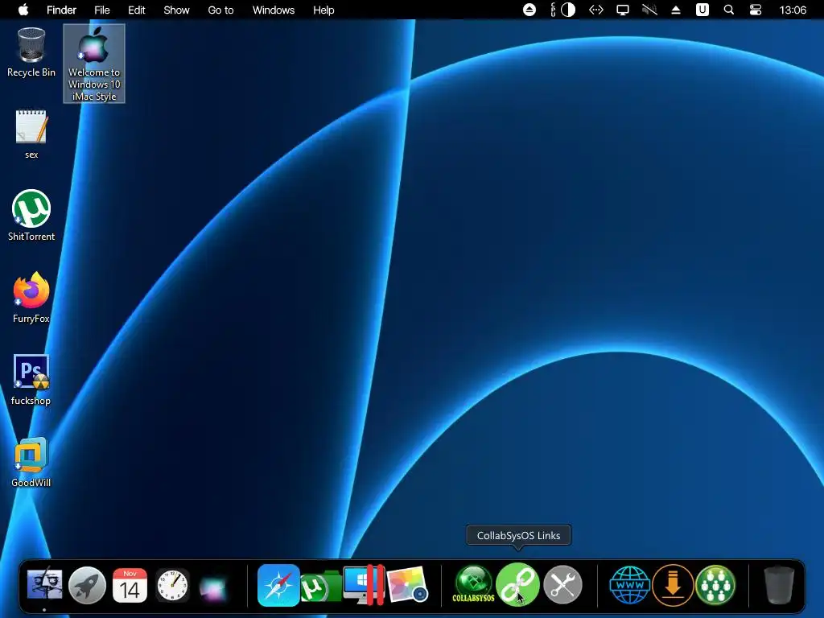824x618 pixels.
Task: Click the green COLLABSYSOS dock icon
Action: [x=473, y=584]
